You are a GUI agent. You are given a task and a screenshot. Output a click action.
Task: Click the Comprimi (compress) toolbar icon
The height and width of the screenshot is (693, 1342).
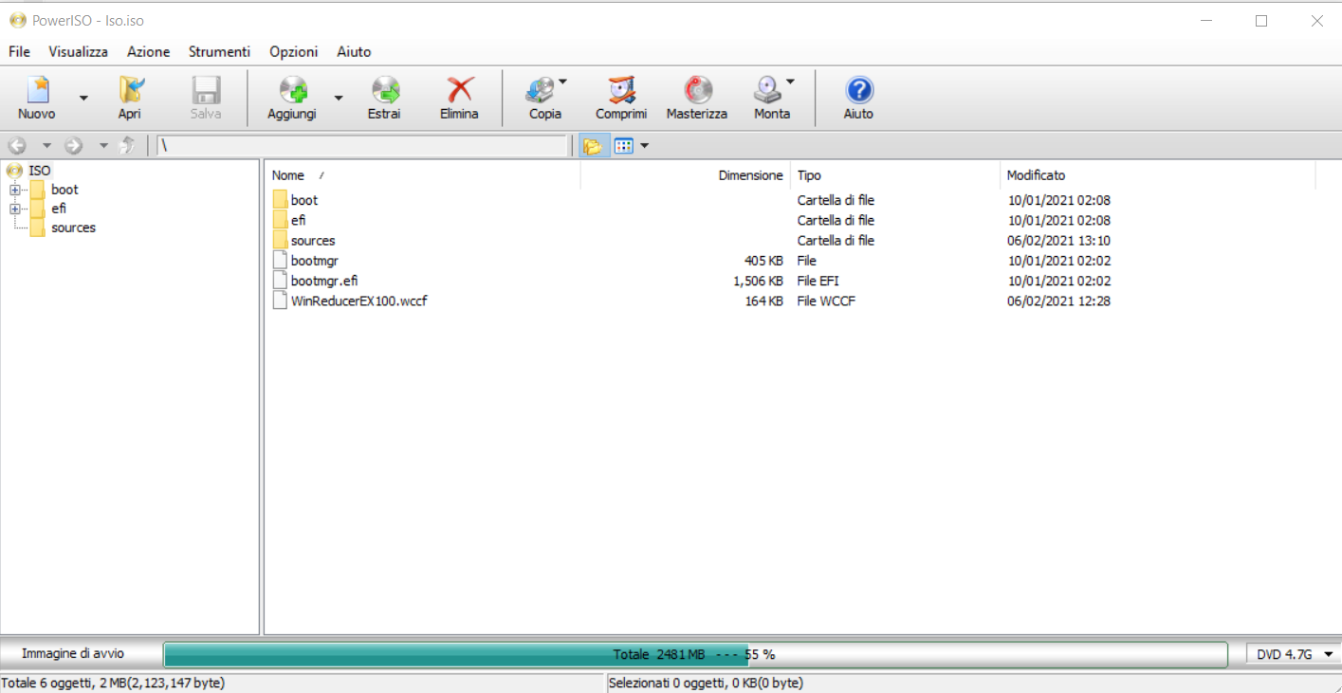click(x=621, y=90)
